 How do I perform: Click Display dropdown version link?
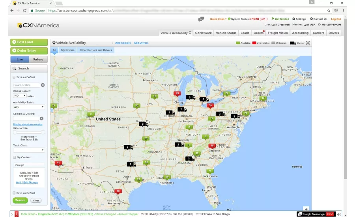(28, 124)
